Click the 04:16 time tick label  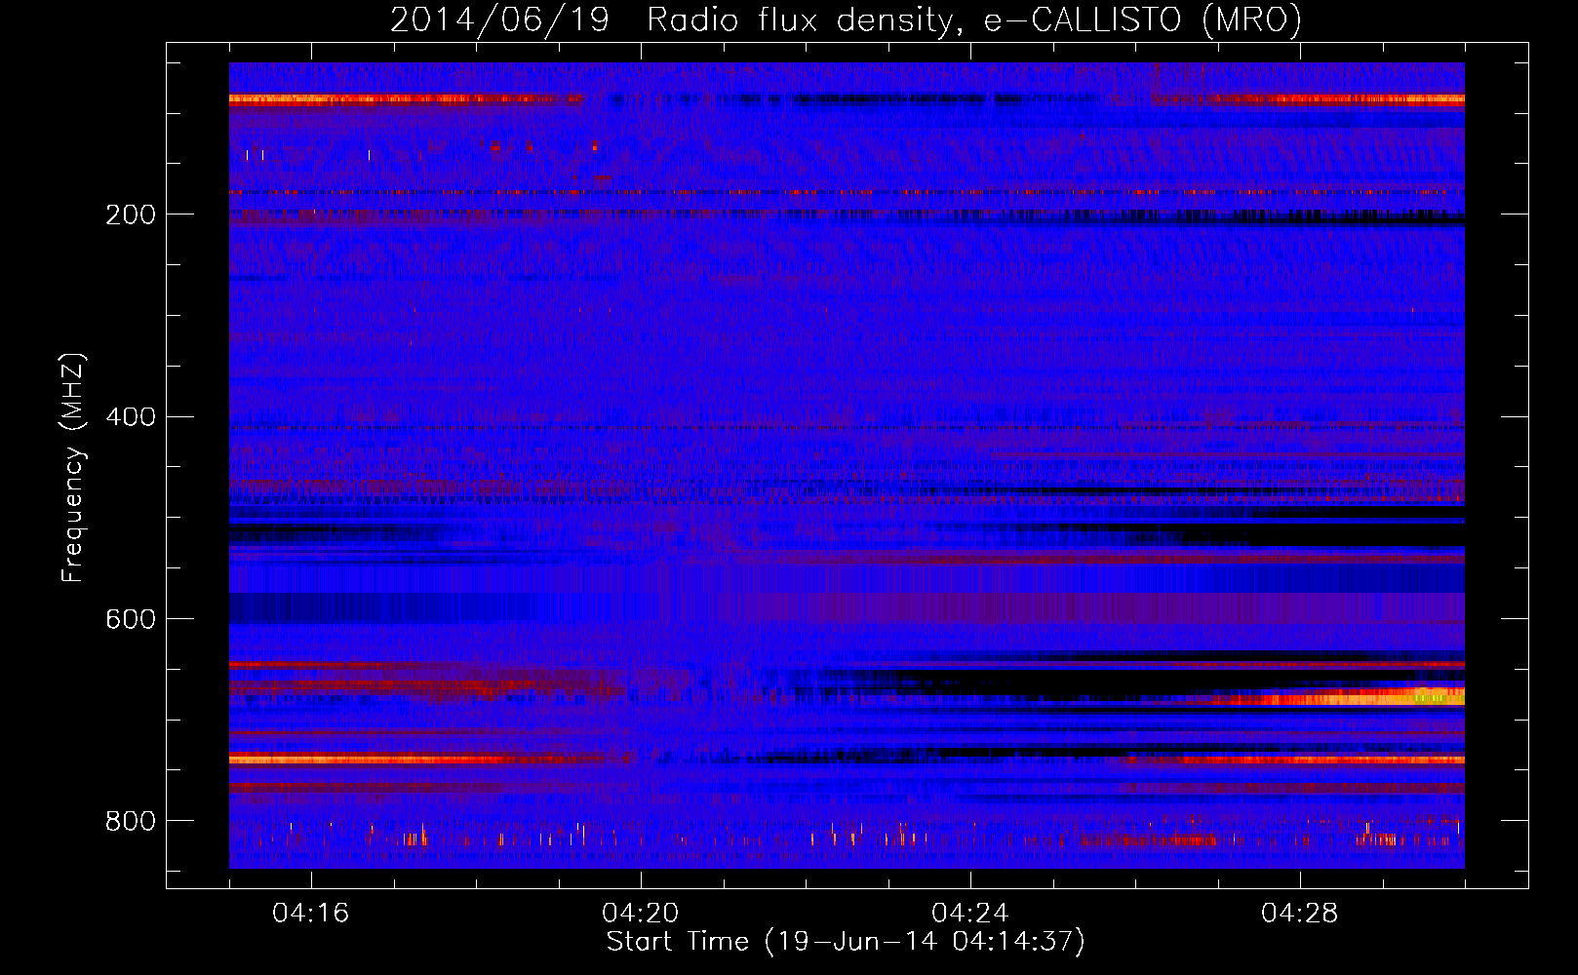coord(311,914)
